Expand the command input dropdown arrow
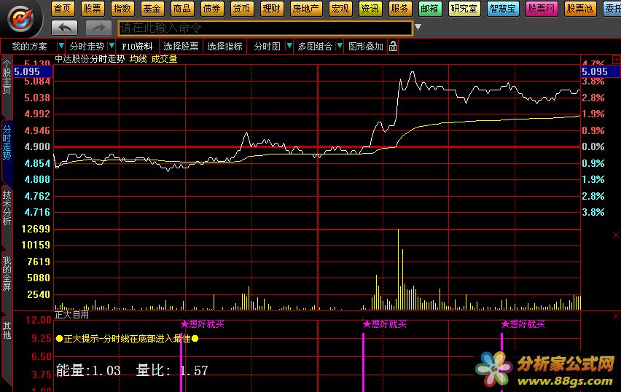 tap(418, 27)
